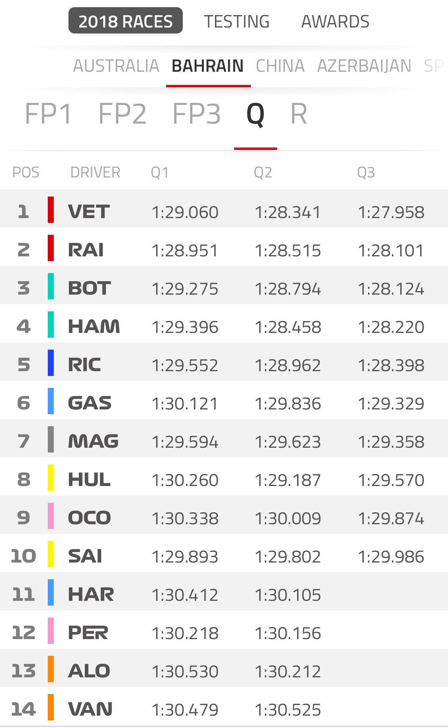Viewport: 448px width, 728px height.
Task: Select the BAHRAIN race tab
Action: [x=207, y=66]
